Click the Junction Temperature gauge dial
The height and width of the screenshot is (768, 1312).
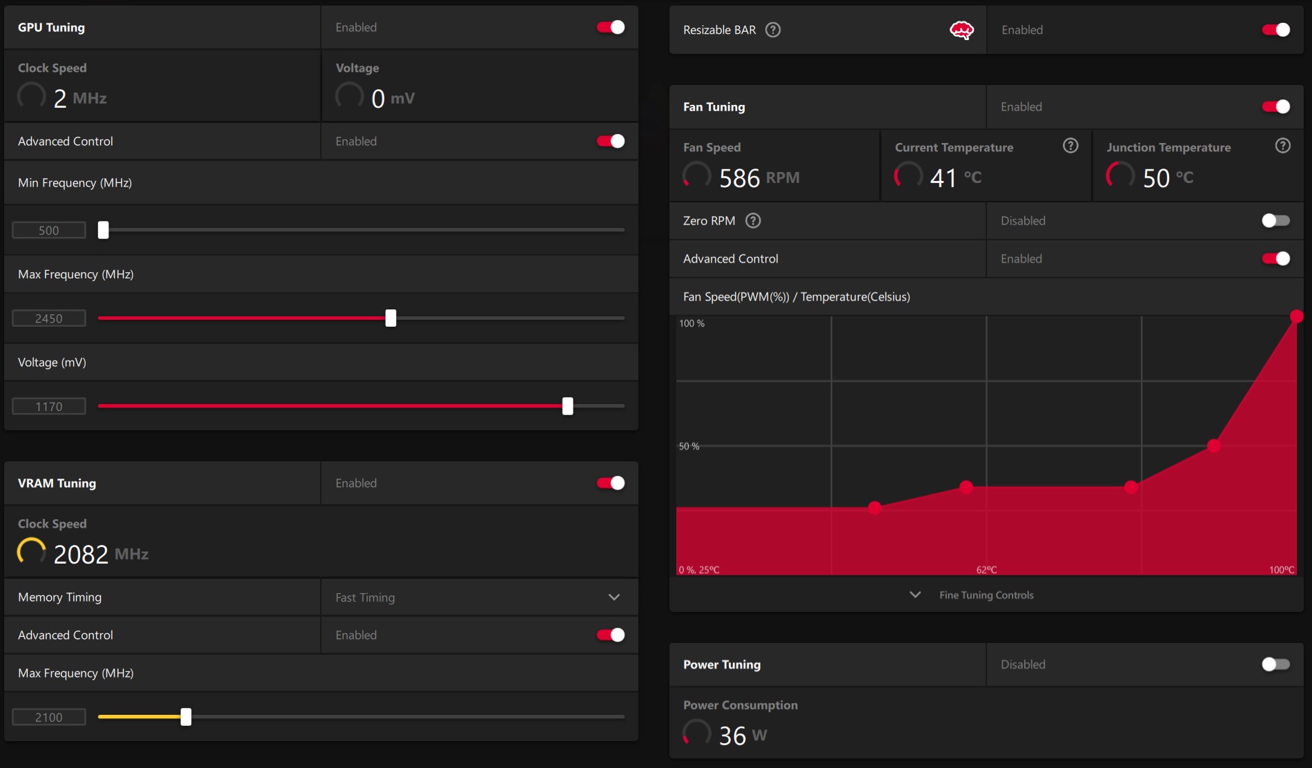click(1121, 176)
